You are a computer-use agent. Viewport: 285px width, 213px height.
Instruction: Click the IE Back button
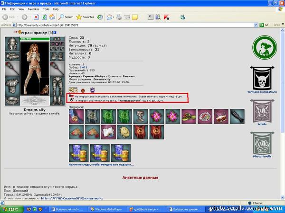point(9,17)
